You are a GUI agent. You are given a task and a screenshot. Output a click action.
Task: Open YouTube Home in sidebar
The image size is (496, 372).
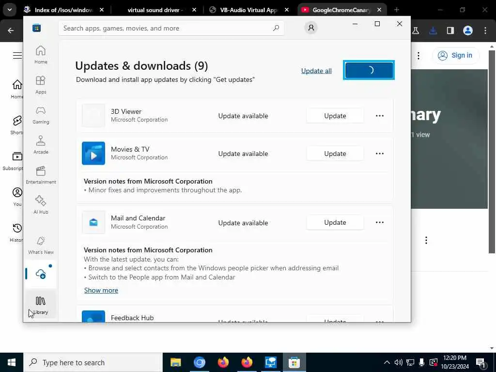pos(16,89)
